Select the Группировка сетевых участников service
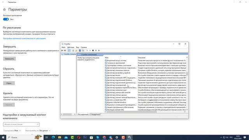Screen dimensions: 249x140 [119, 65]
